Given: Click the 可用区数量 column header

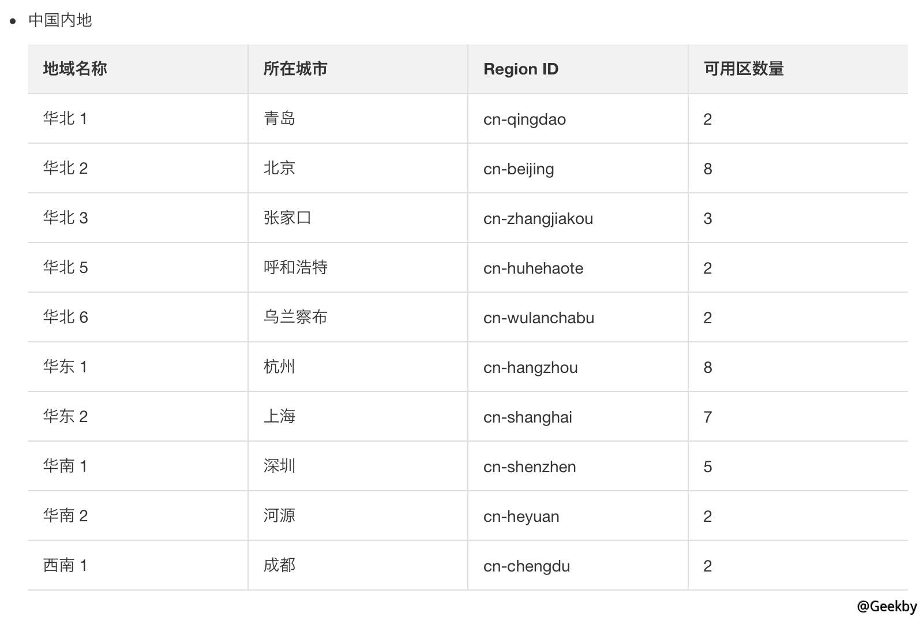Looking at the screenshot, I should pyautogui.click(x=744, y=69).
